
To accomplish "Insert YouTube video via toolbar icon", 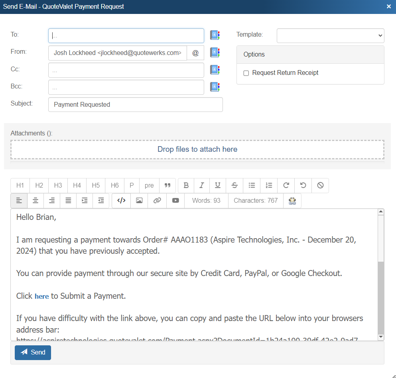I will click(x=175, y=201).
